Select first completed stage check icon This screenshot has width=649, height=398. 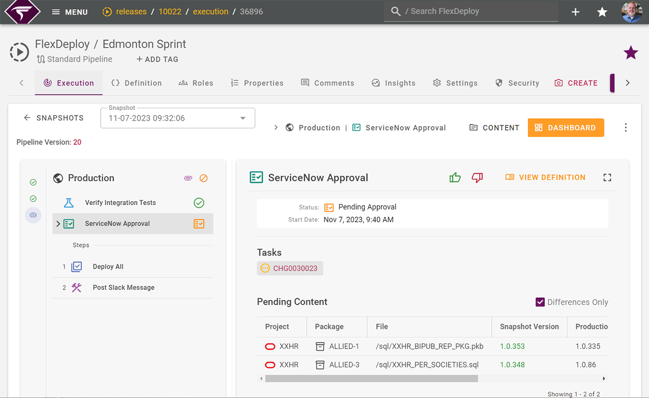[x=33, y=182]
